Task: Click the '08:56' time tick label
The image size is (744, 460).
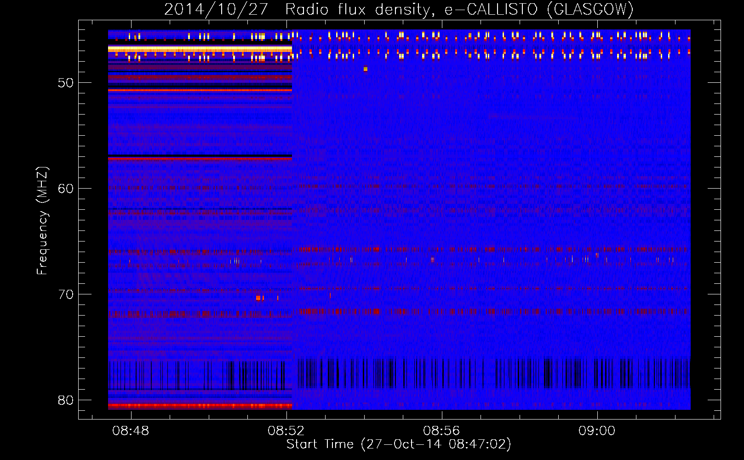Action: (441, 431)
